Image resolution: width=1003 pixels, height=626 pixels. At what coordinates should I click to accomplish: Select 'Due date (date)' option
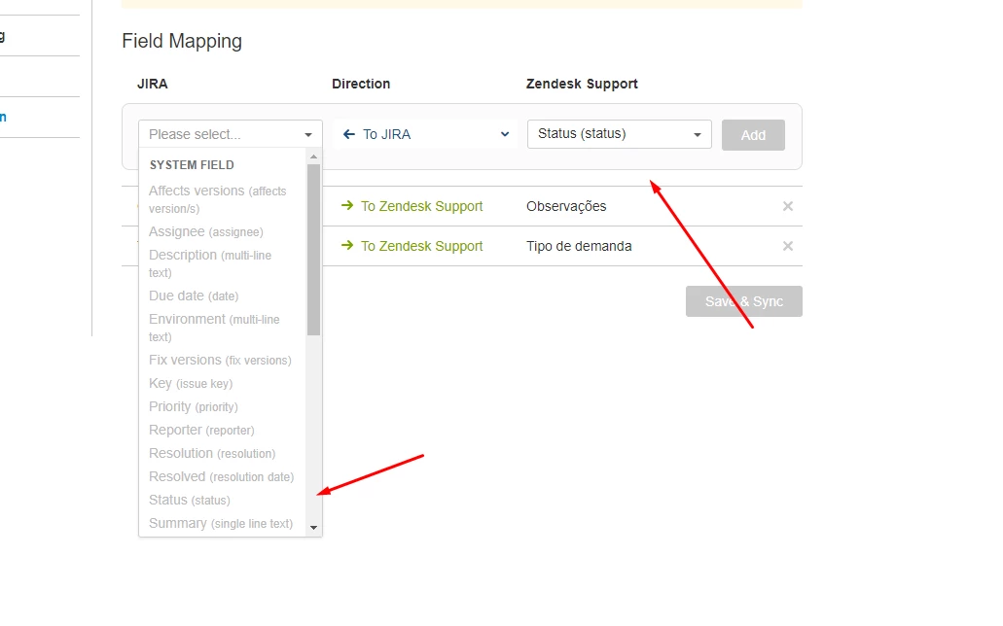tap(223, 296)
